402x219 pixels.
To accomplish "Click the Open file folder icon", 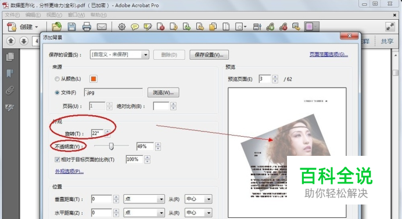I will [56, 26].
